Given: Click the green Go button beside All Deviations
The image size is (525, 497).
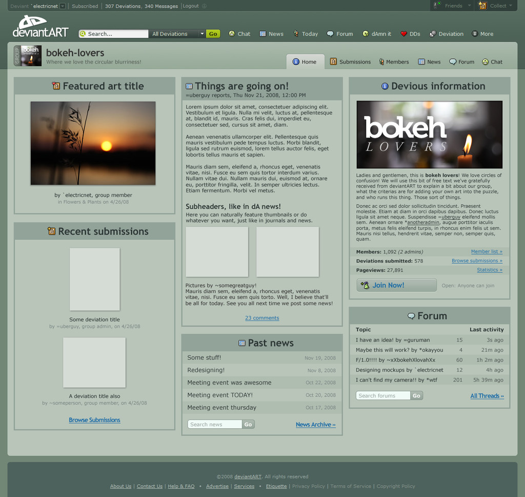Looking at the screenshot, I should point(213,34).
